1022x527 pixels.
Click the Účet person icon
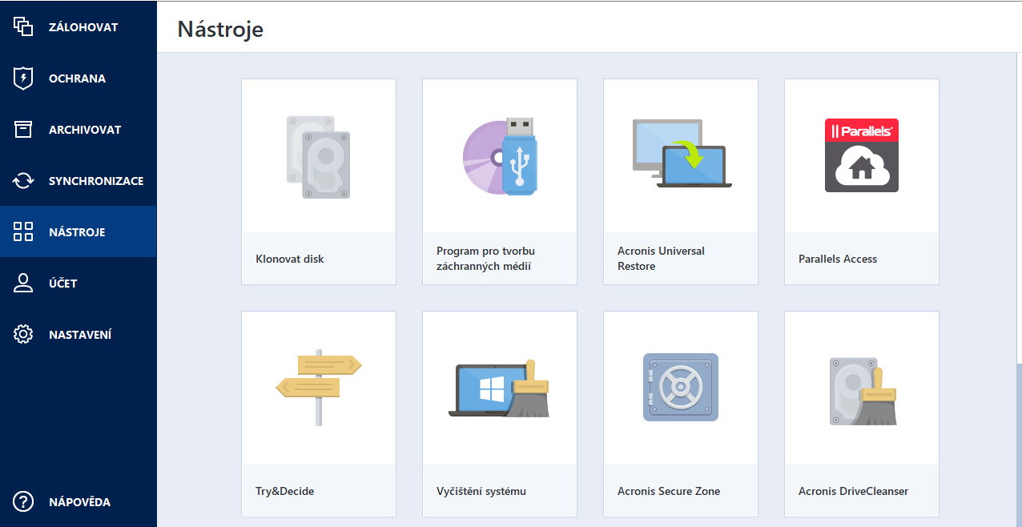23,283
